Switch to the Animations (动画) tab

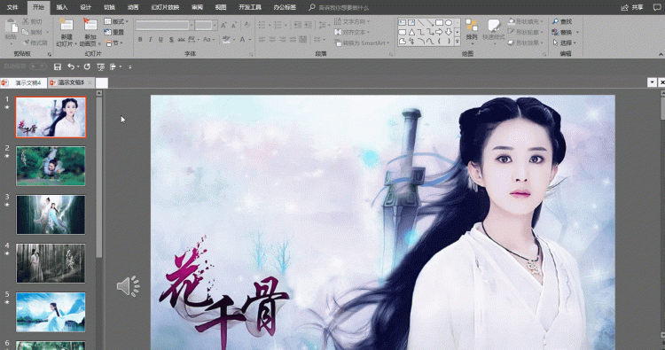(x=133, y=7)
